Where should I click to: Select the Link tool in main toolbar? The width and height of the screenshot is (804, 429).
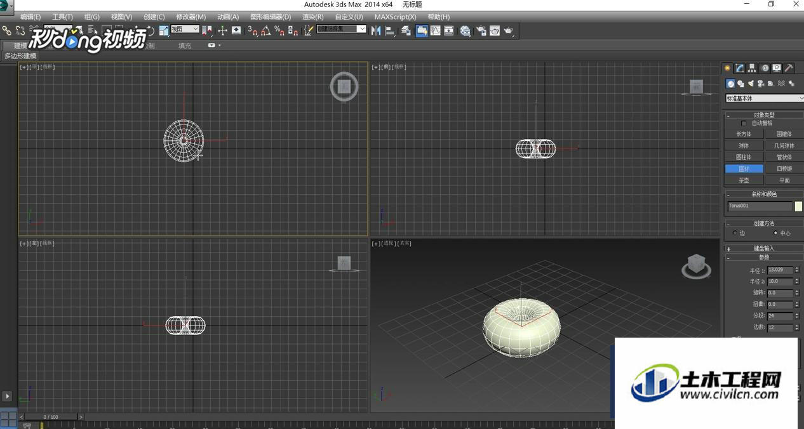coord(6,30)
